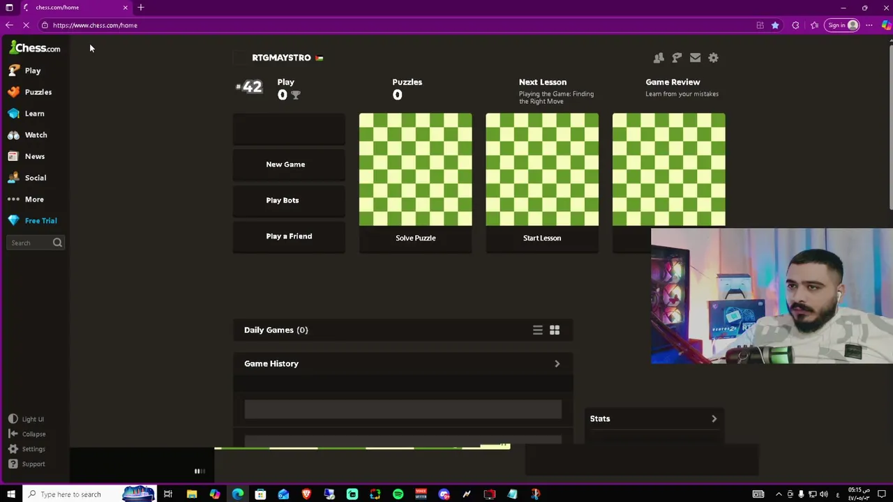Expand the More menu in sidebar
The width and height of the screenshot is (893, 502).
click(x=26, y=199)
